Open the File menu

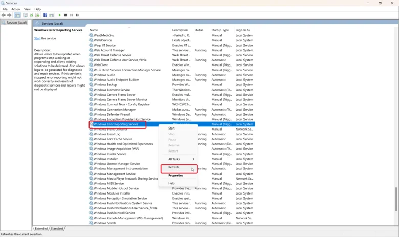[5, 9]
